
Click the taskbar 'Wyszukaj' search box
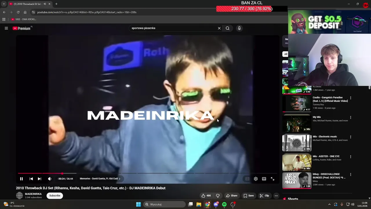point(164,204)
